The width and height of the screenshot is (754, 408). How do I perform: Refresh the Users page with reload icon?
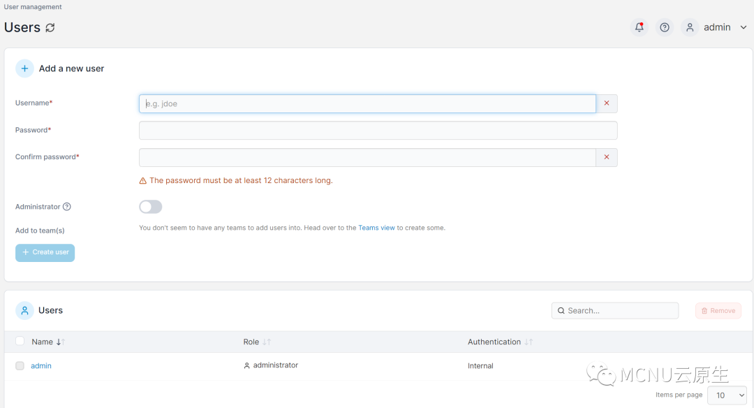[50, 28]
